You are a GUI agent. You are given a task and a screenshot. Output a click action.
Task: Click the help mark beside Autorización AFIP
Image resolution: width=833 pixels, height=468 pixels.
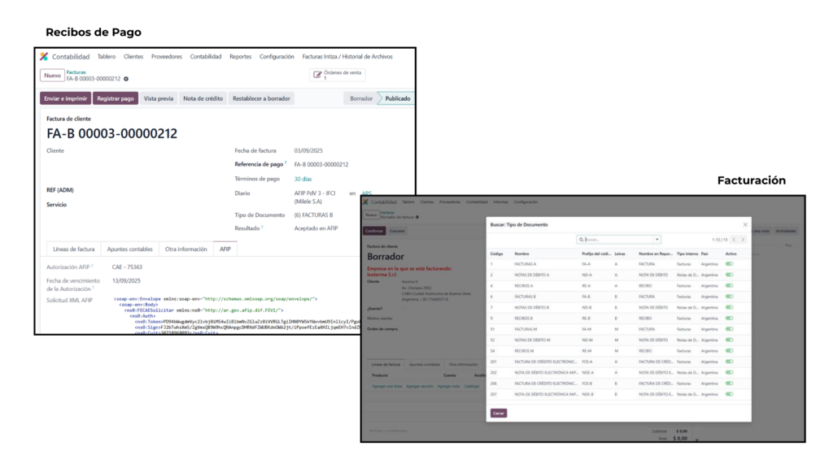tap(92, 266)
